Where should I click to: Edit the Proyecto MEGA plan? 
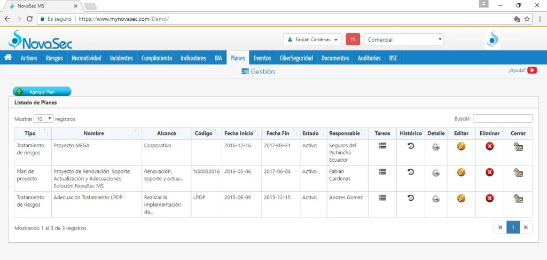pyautogui.click(x=461, y=146)
